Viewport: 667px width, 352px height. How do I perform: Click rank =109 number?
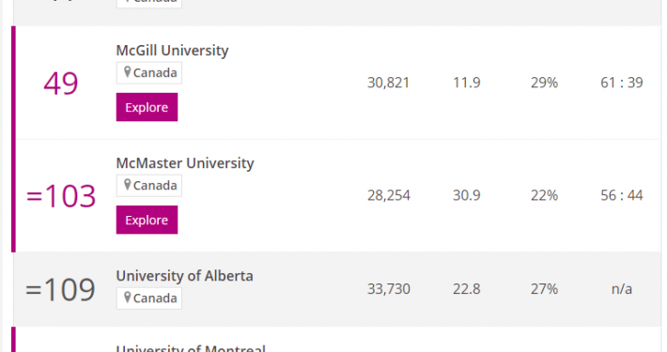click(x=60, y=290)
